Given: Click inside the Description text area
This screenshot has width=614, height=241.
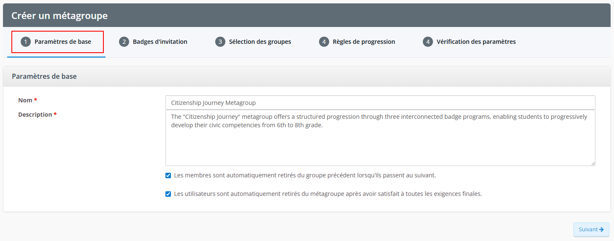Looking at the screenshot, I should click(x=380, y=138).
